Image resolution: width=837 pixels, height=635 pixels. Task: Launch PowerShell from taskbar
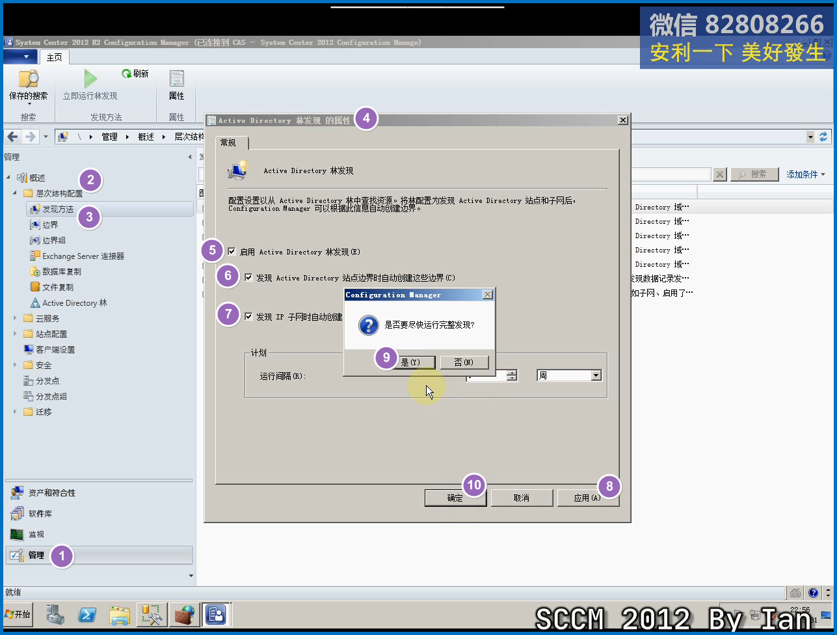click(88, 614)
